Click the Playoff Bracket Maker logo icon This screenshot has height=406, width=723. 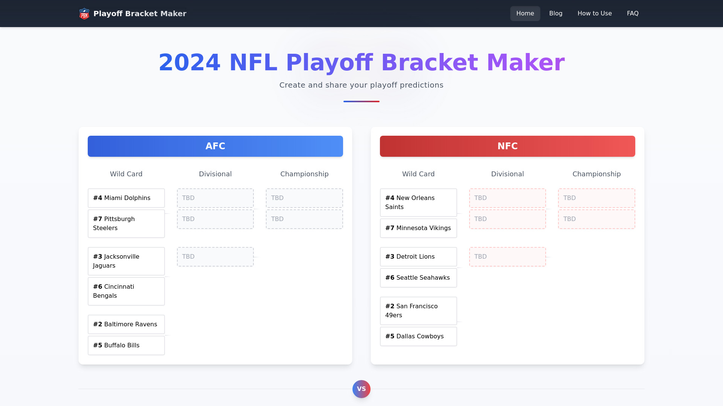click(84, 14)
